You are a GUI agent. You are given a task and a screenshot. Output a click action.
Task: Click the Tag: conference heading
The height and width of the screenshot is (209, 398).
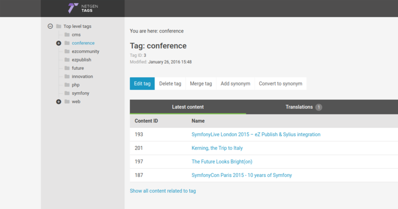pos(158,46)
